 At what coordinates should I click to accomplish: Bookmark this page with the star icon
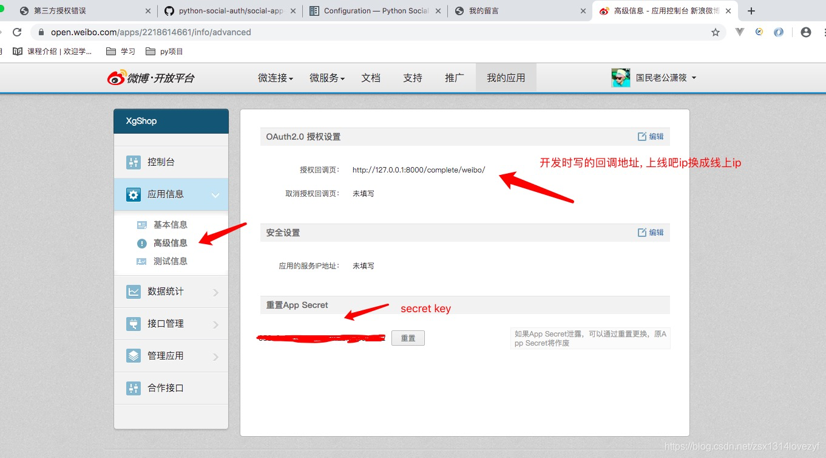pyautogui.click(x=716, y=32)
